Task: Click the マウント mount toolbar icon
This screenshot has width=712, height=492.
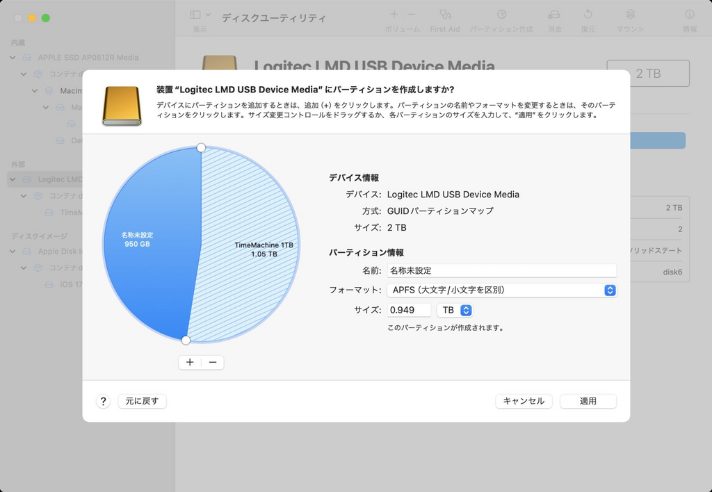Action: click(x=630, y=15)
